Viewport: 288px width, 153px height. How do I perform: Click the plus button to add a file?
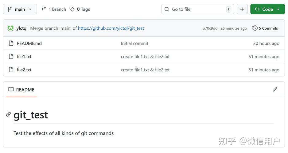click(242, 9)
